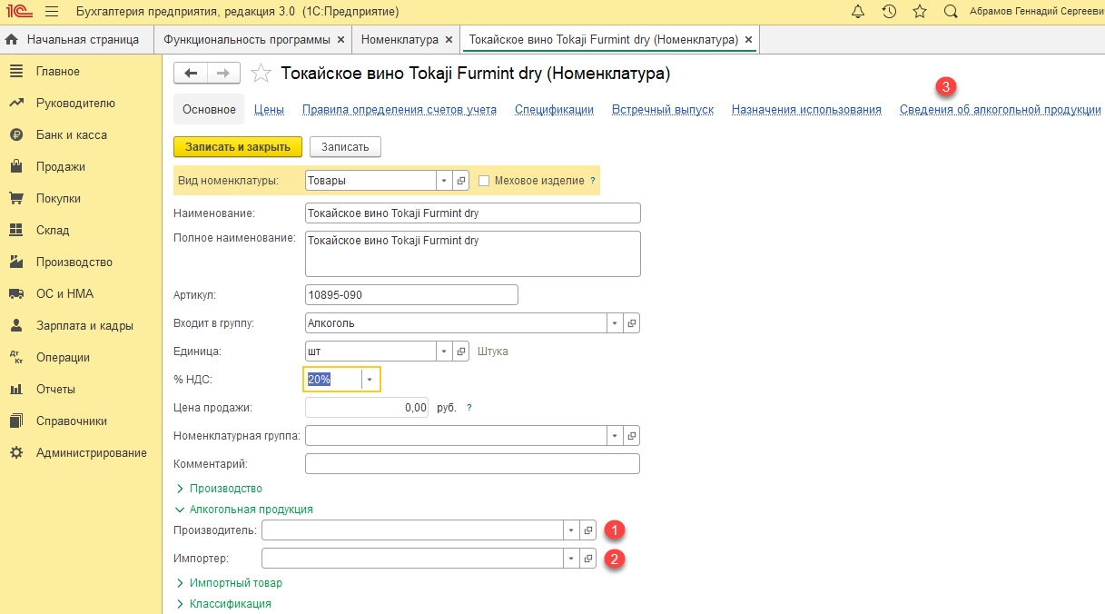Open notifications bell icon
Image resolution: width=1105 pixels, height=614 pixels.
point(858,12)
